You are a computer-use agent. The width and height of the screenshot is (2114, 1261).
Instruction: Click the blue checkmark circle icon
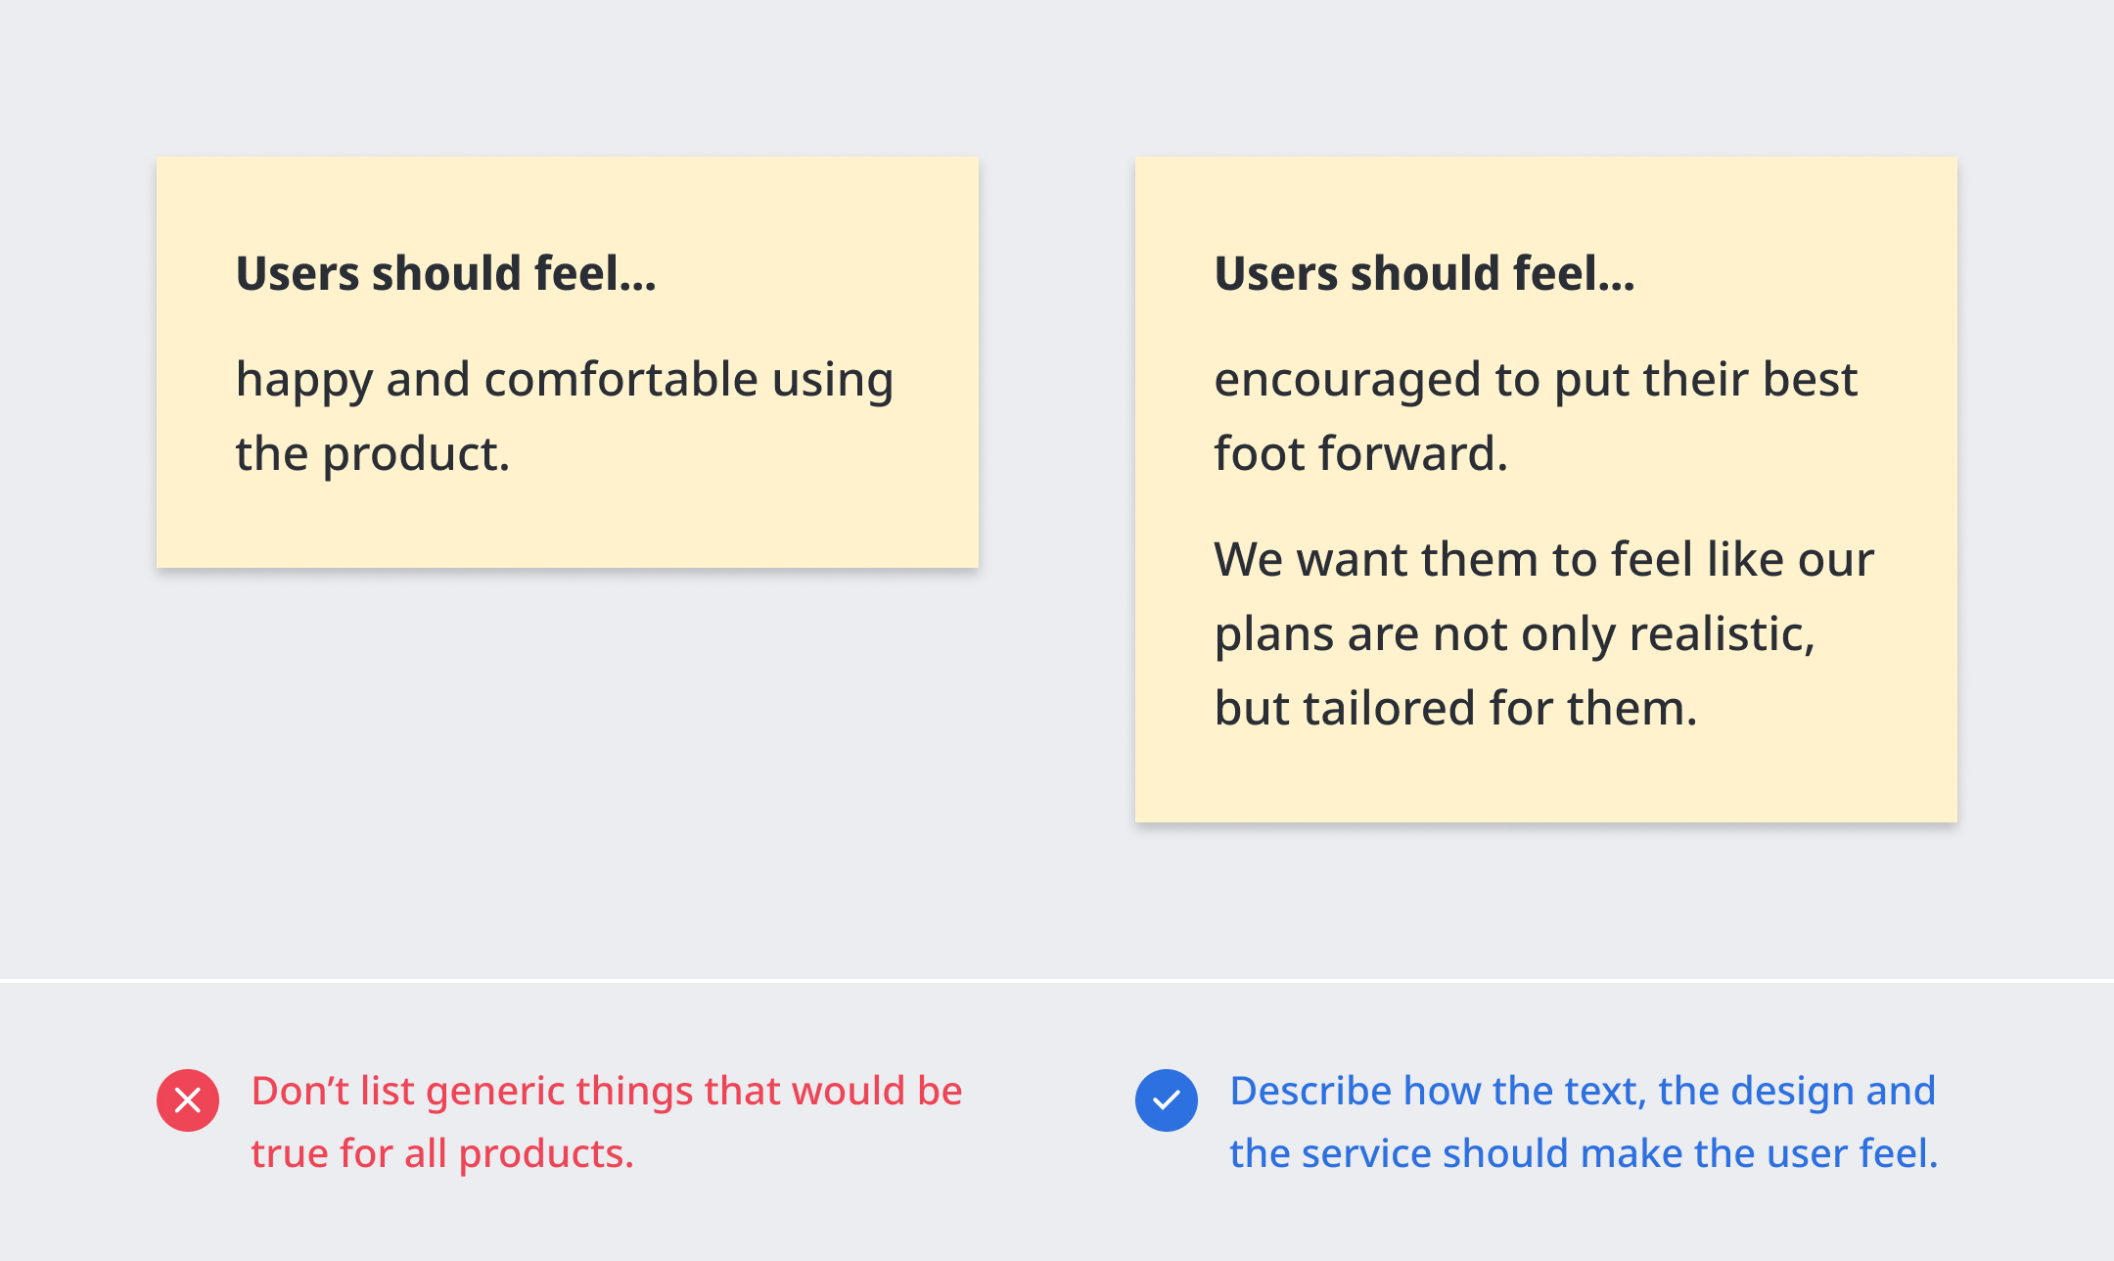(1166, 1100)
